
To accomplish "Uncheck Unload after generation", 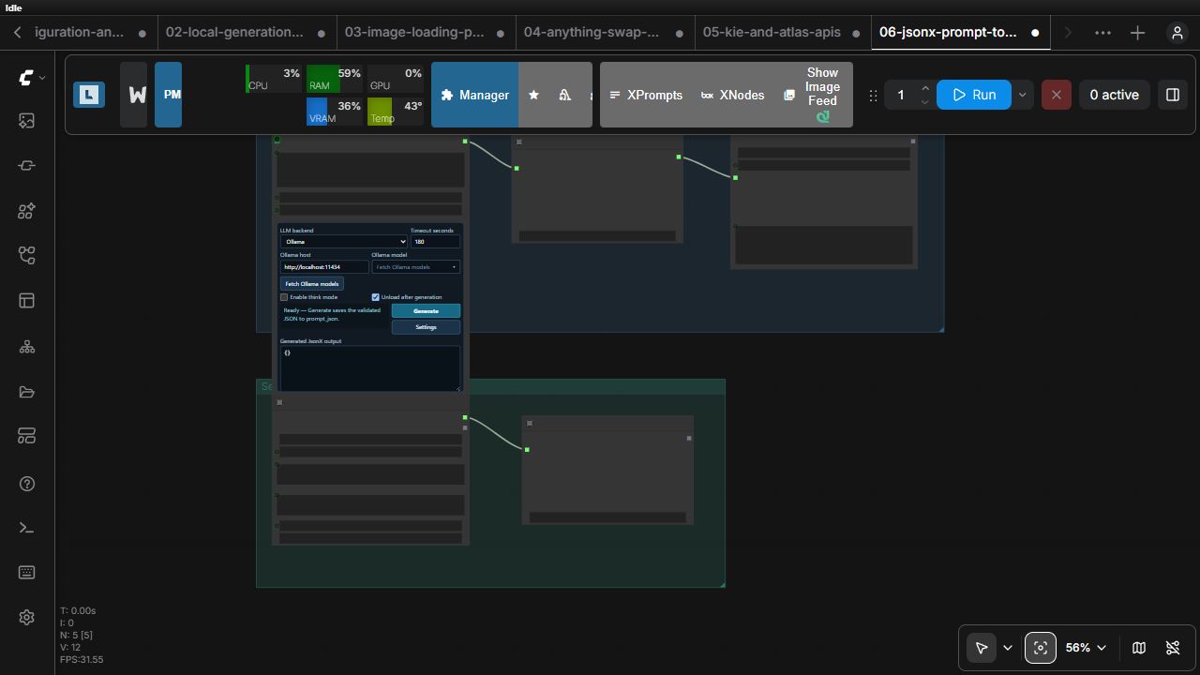I will [376, 297].
